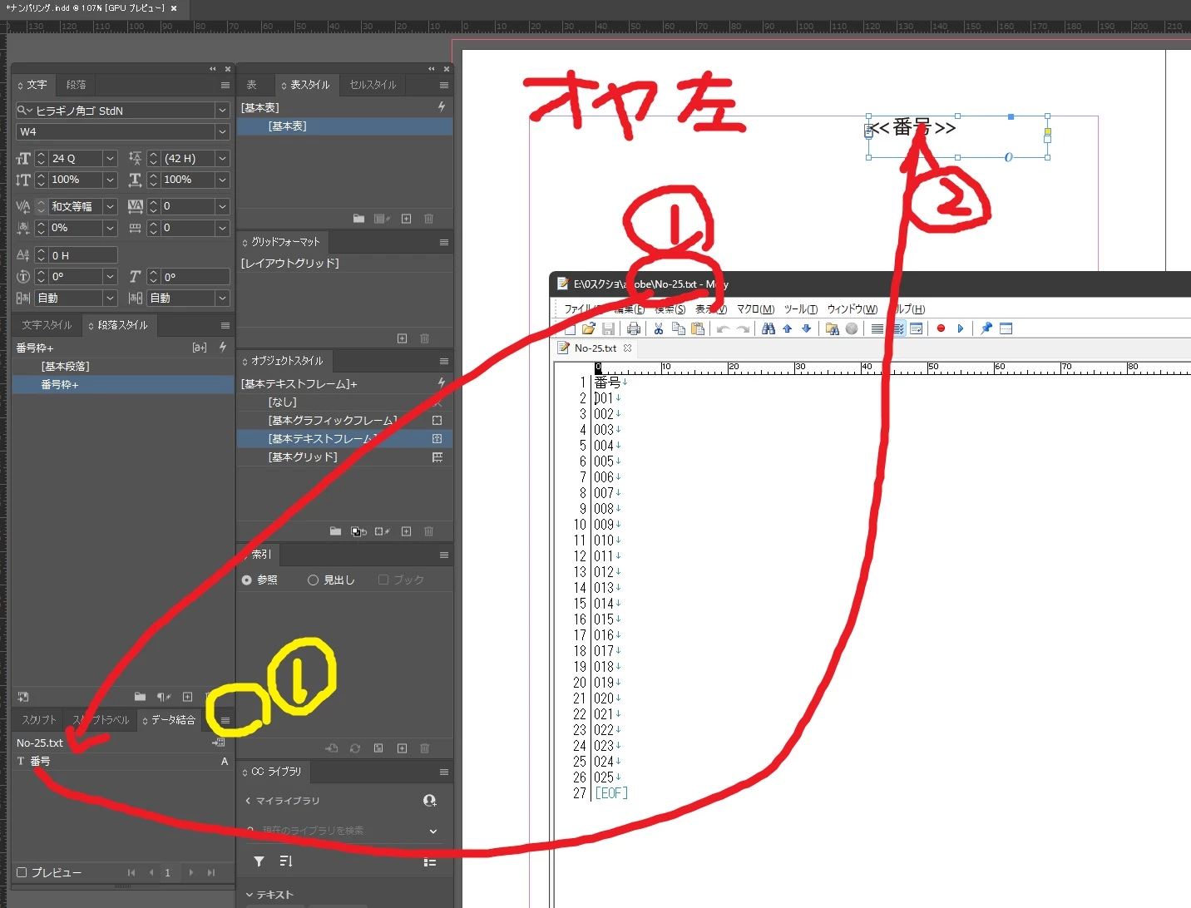The width and height of the screenshot is (1191, 908).
Task: Click the filter funnel icon in CC Libraries
Action: 259,861
